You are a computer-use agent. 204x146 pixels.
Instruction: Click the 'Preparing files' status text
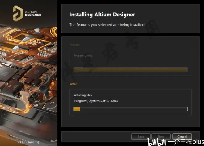[x=83, y=56]
